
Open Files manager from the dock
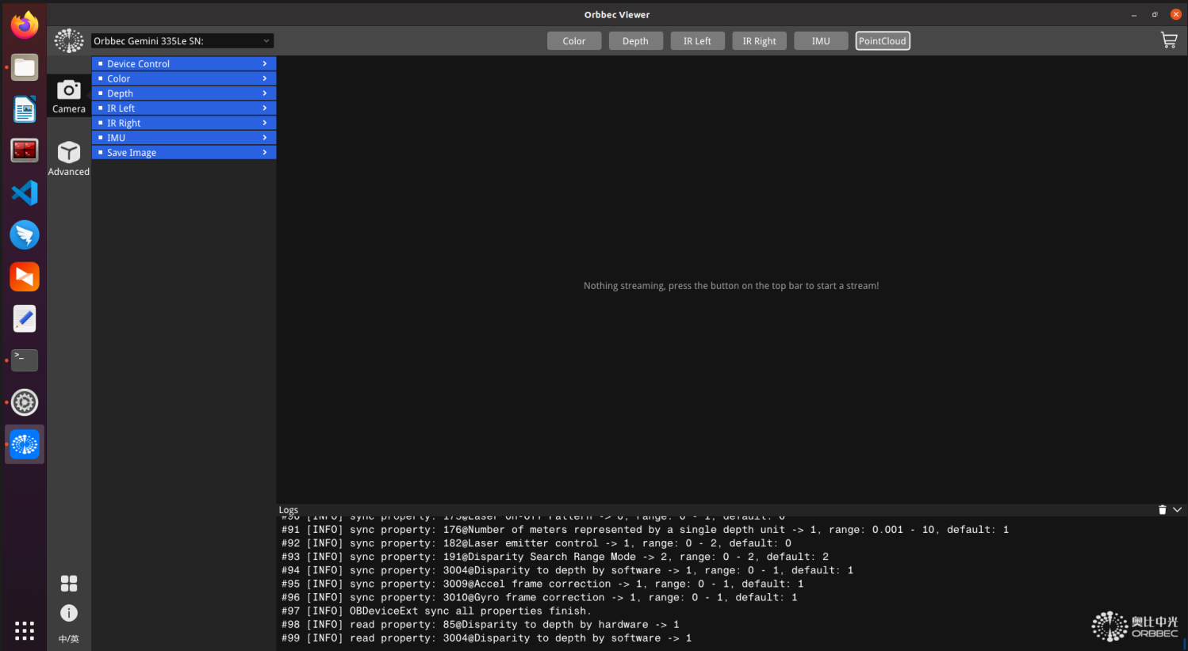[x=25, y=67]
